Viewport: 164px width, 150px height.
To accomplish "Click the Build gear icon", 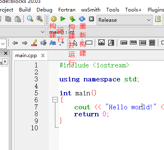I will pos(54,19).
